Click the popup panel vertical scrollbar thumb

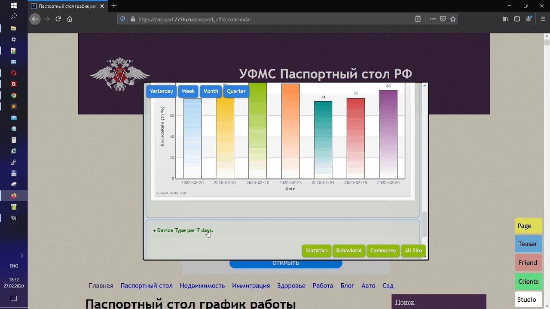tap(425, 224)
